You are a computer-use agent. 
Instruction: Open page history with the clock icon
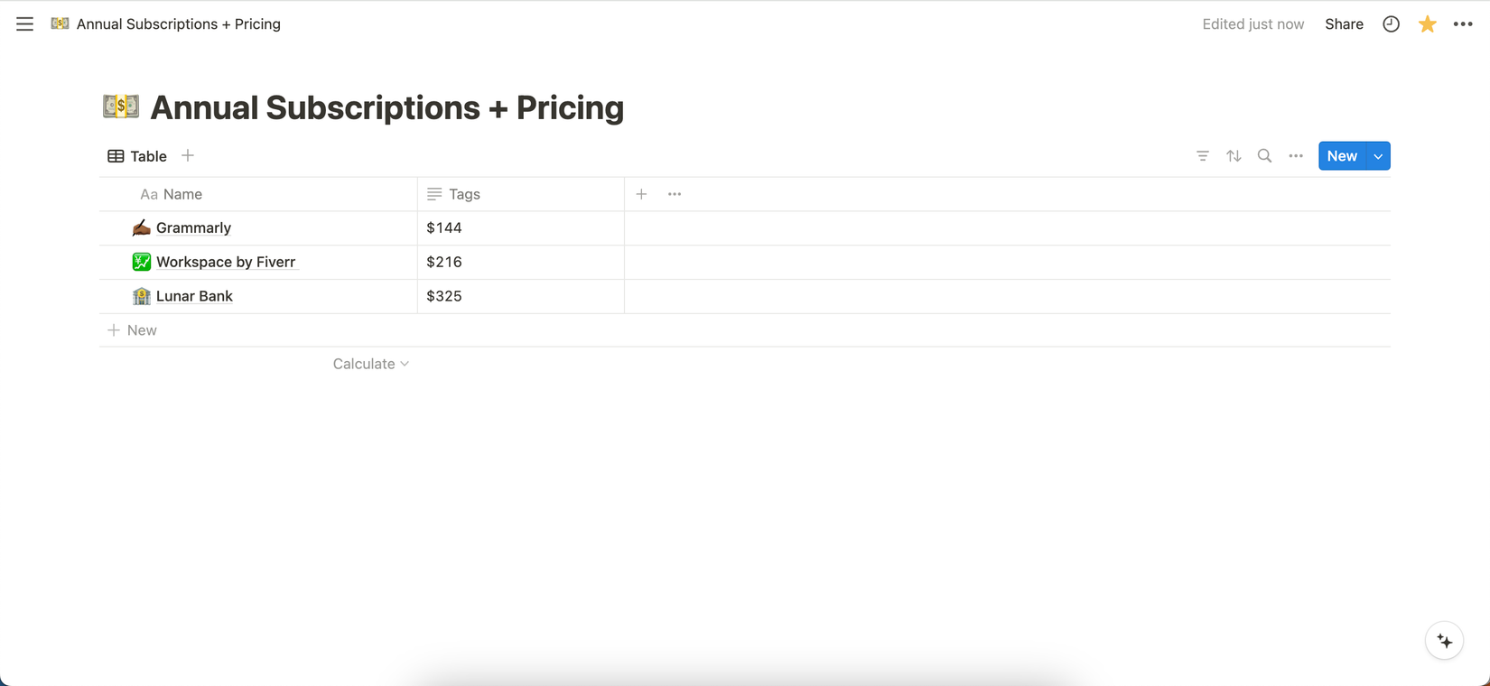coord(1391,23)
